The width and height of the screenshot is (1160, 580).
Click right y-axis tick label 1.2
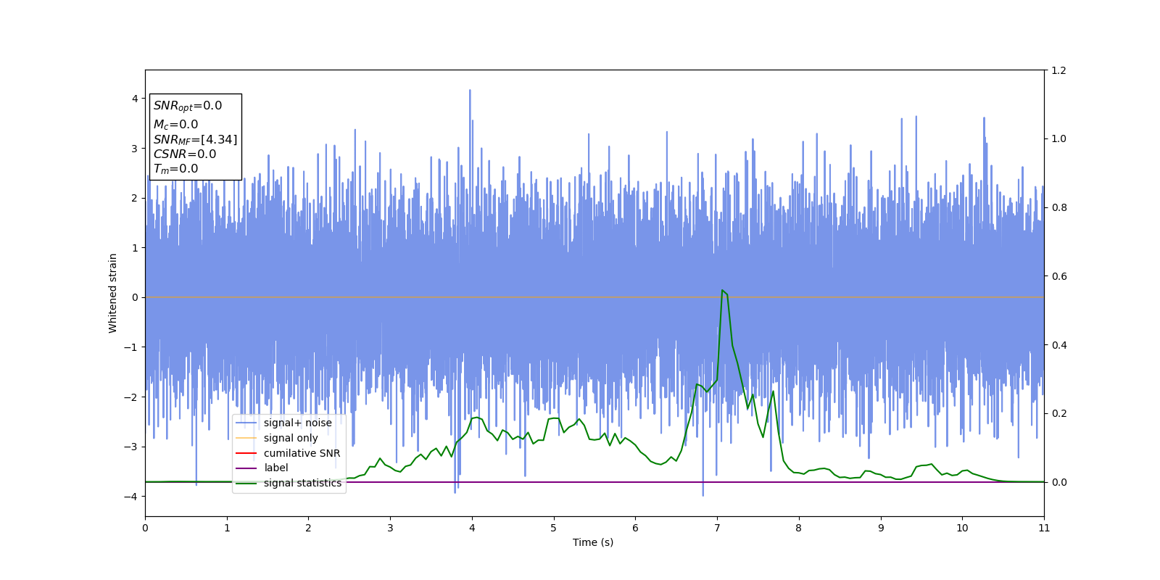coord(1058,70)
